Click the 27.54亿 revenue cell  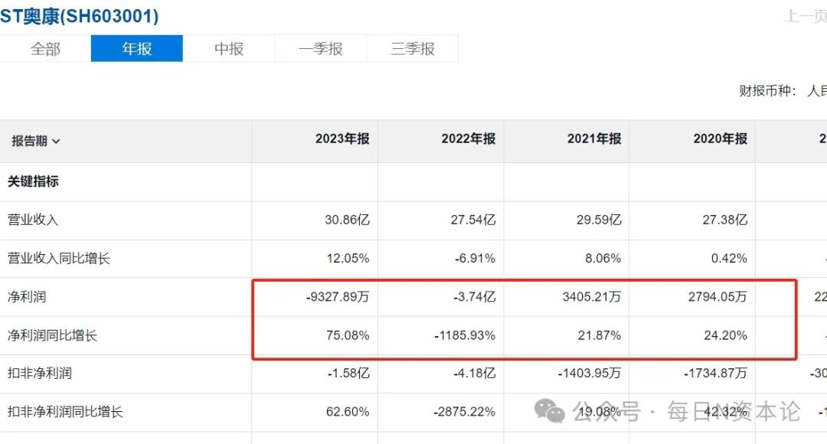[x=473, y=220]
